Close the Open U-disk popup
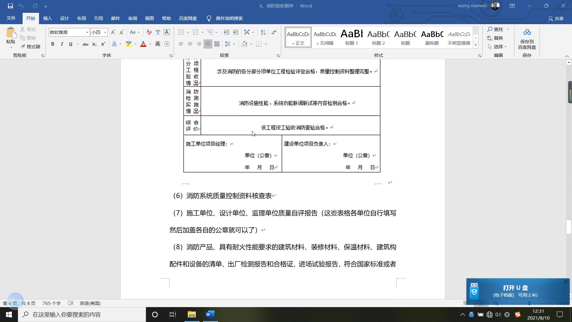The width and height of the screenshot is (572, 322). 565,281
